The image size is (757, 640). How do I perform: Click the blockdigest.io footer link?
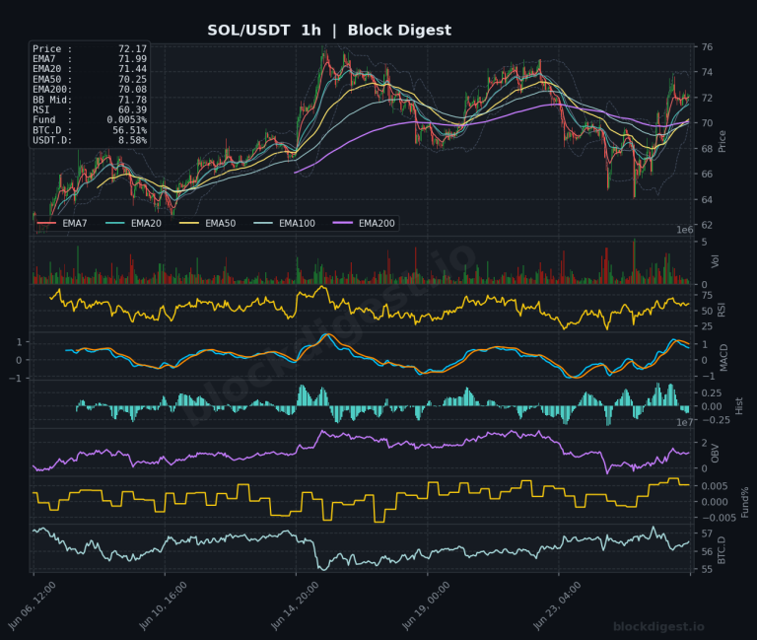pyautogui.click(x=658, y=627)
